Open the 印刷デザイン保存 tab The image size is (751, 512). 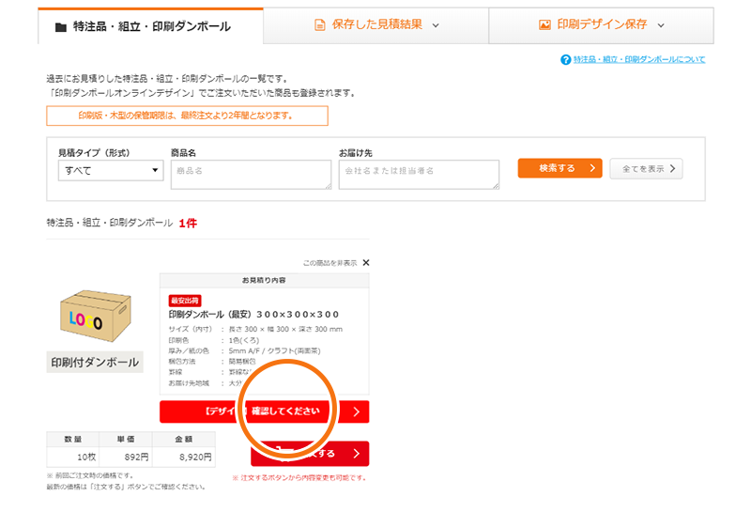601,25
